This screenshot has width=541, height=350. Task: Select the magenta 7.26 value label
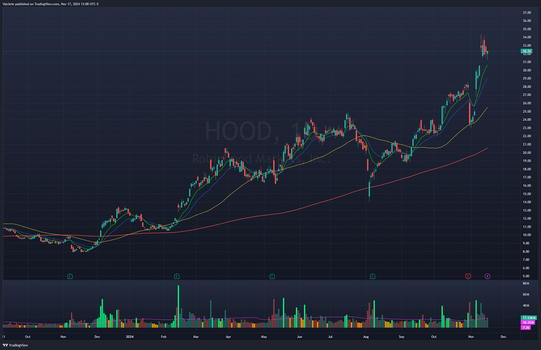coord(526,327)
